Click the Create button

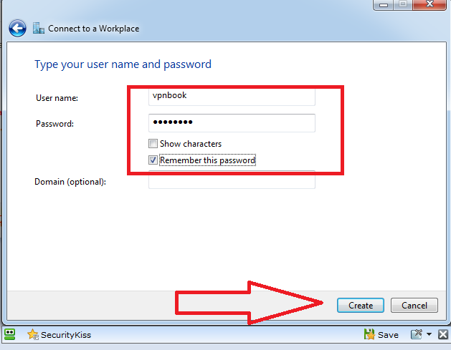click(361, 305)
